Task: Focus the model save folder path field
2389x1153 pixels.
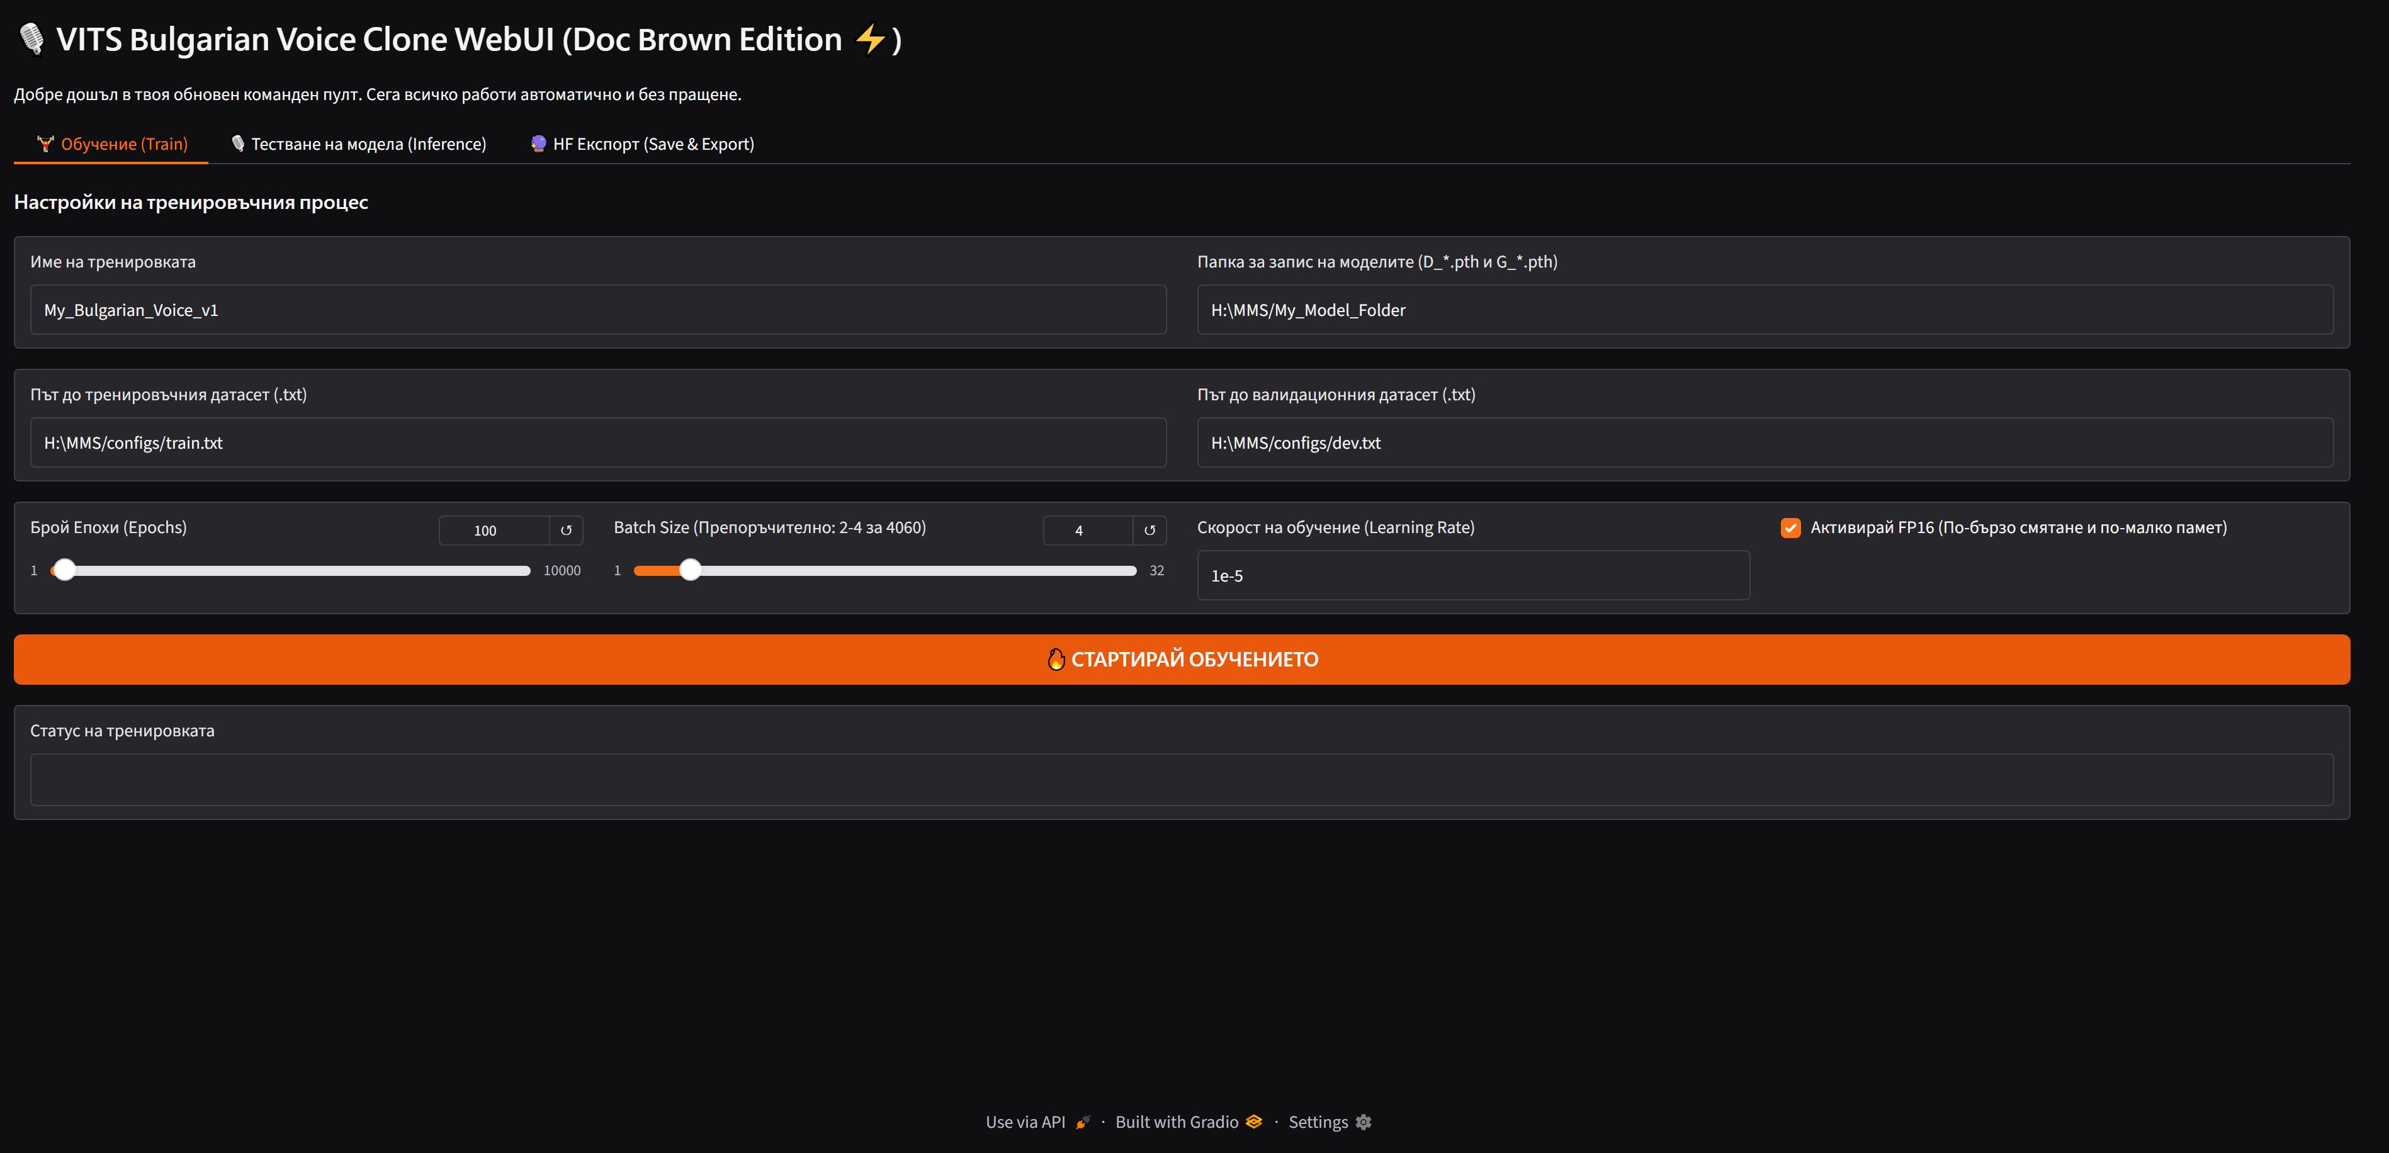Action: point(1765,310)
